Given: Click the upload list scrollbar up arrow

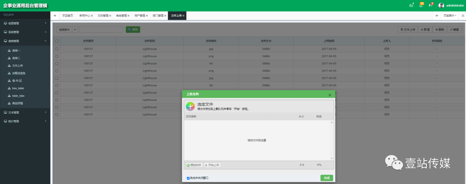Looking at the screenshot, I should (332, 122).
